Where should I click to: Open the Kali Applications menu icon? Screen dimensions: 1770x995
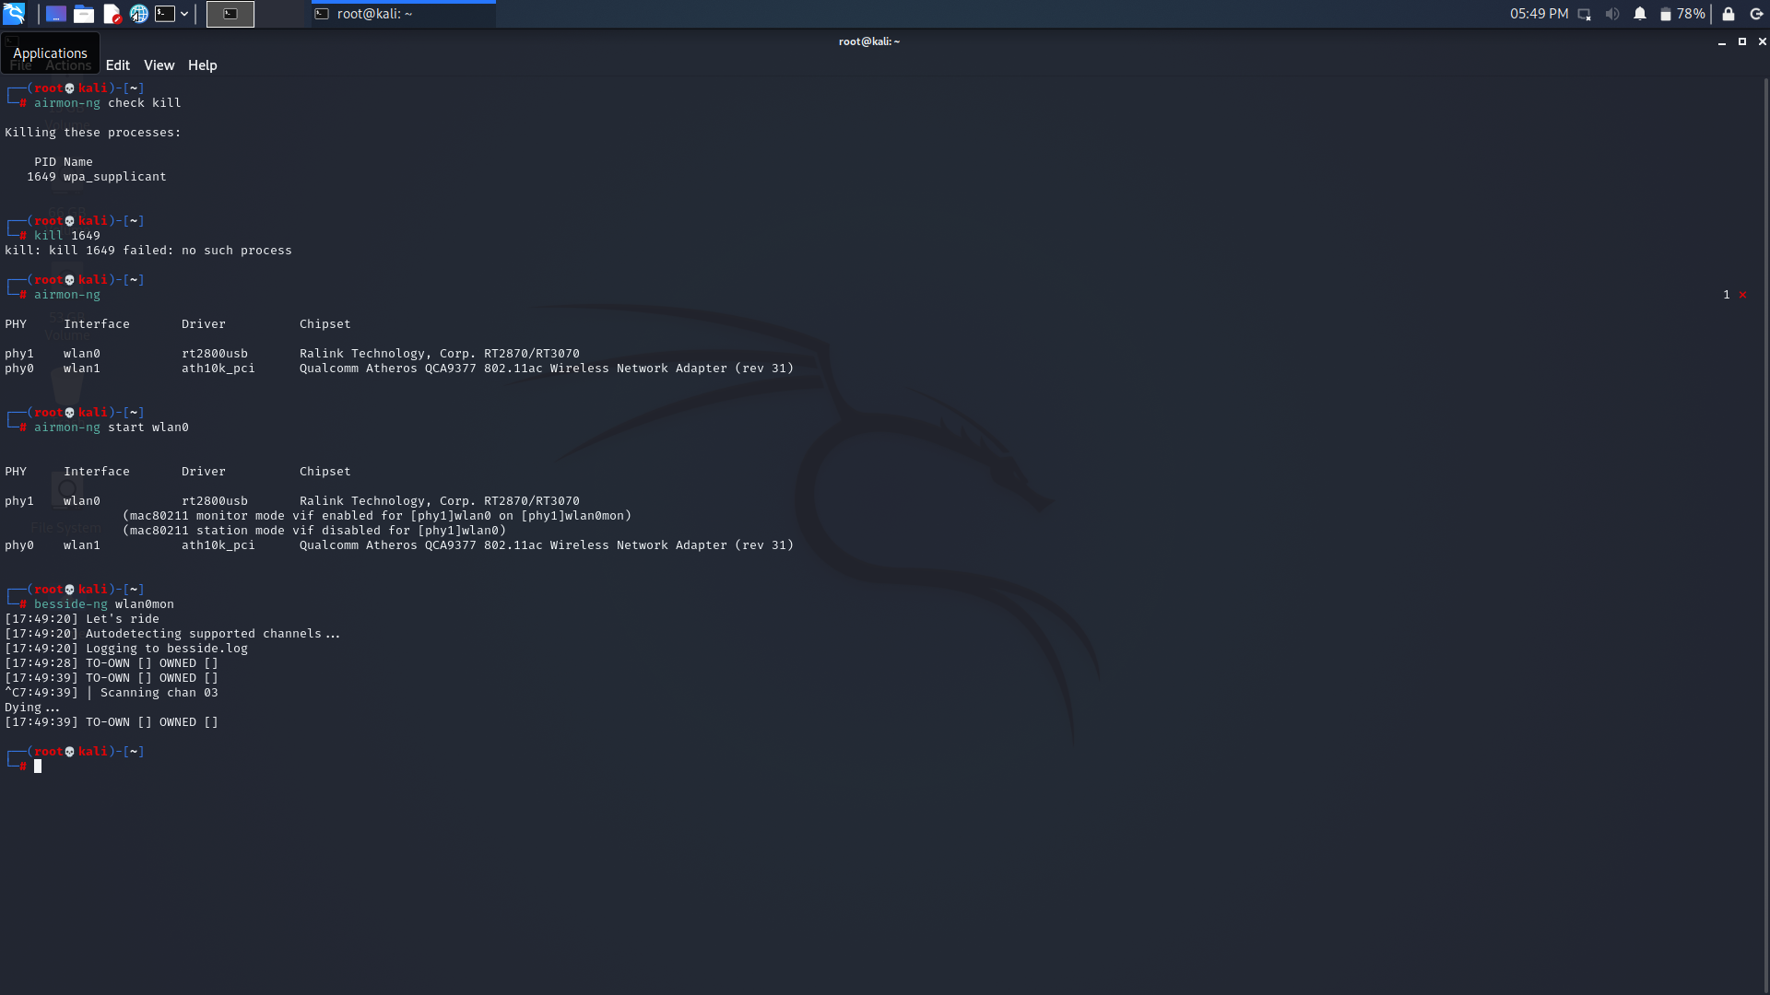coord(14,14)
